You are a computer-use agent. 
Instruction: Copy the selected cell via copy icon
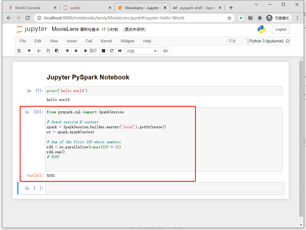click(x=48, y=51)
